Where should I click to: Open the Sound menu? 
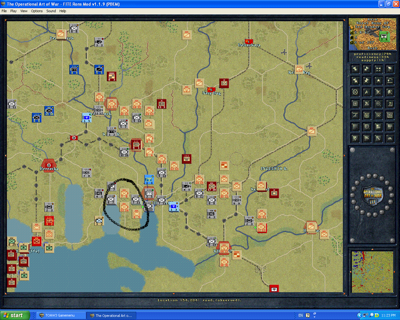click(51, 11)
